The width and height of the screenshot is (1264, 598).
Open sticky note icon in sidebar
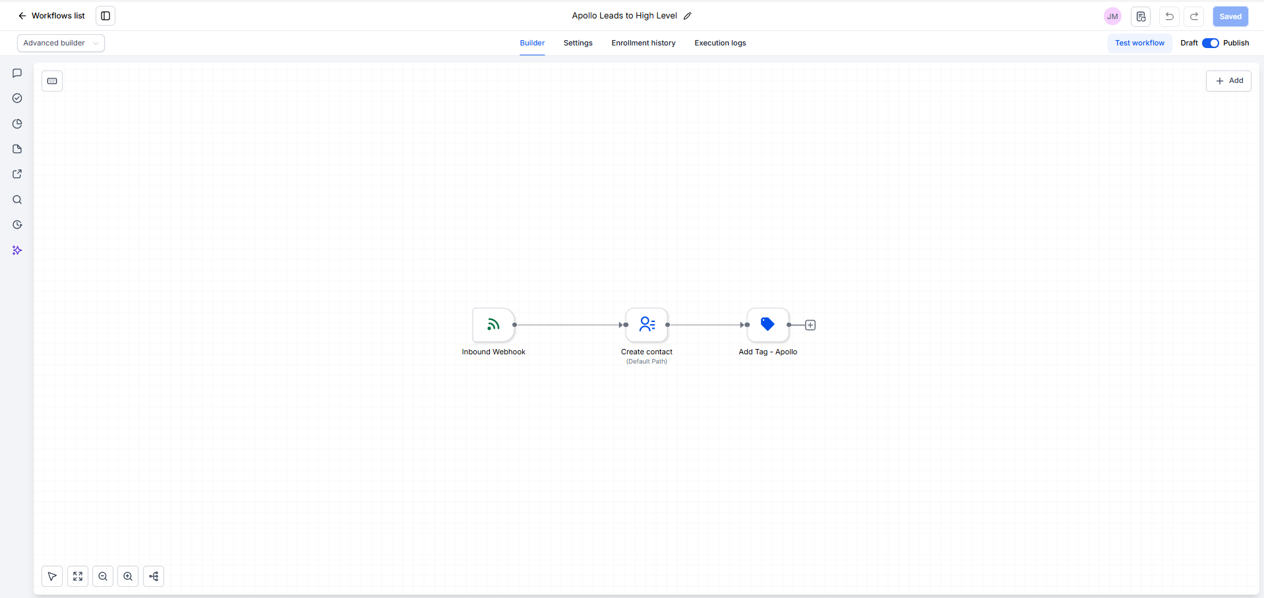[x=17, y=149]
